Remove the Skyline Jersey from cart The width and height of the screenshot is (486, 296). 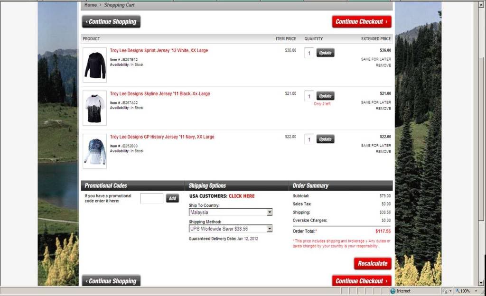click(383, 108)
